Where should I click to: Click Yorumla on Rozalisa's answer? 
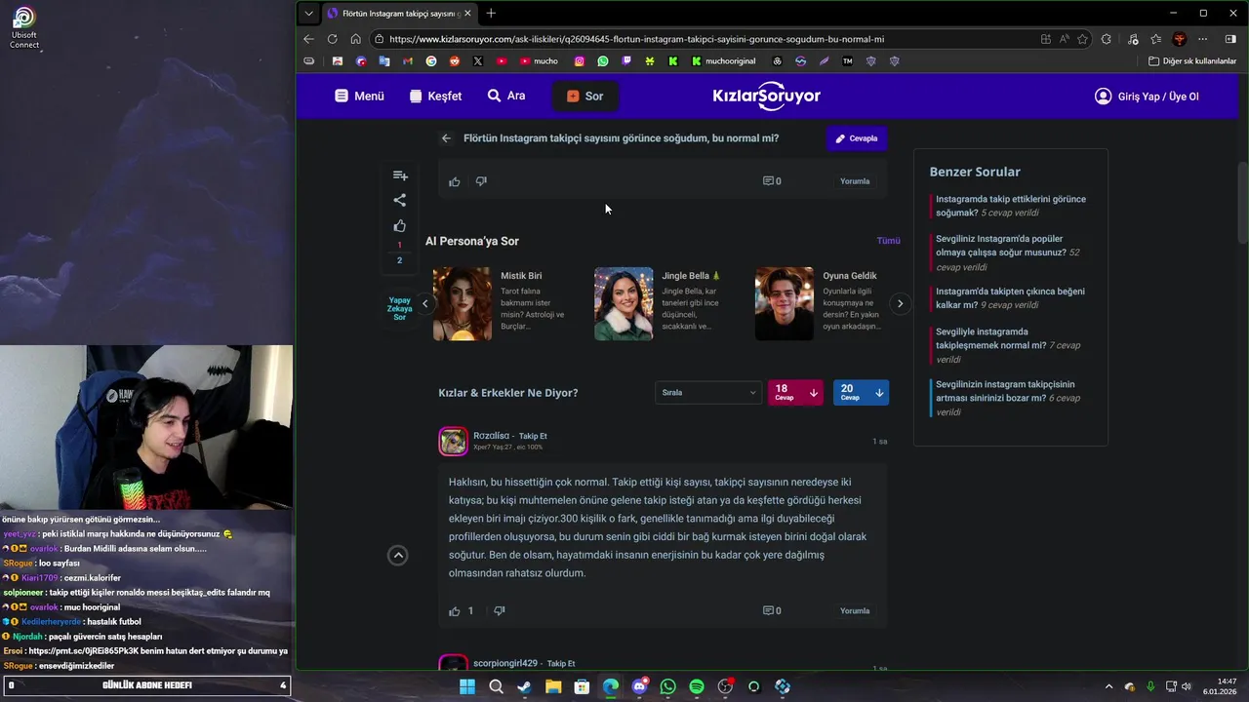(855, 611)
